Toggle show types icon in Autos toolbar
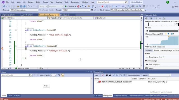179x100 pixels. 62,75
